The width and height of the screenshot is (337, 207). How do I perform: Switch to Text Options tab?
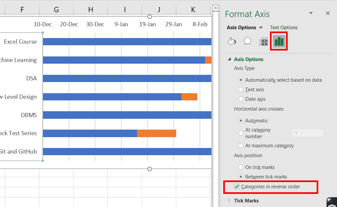coord(284,28)
